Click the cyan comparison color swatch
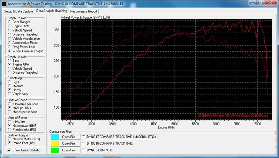This screenshot has width=279, height=158. 55,137
